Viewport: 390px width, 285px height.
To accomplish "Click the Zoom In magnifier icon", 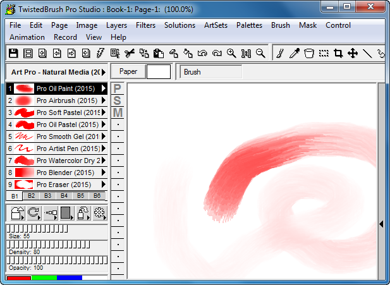I will point(231,54).
